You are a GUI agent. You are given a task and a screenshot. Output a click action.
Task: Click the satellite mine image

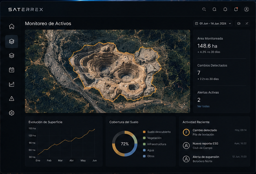click(108, 71)
